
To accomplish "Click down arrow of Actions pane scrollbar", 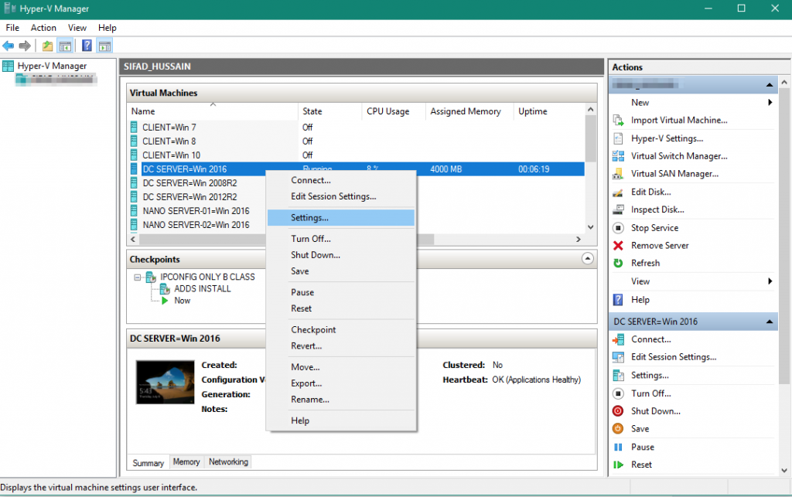I will pyautogui.click(x=784, y=470).
